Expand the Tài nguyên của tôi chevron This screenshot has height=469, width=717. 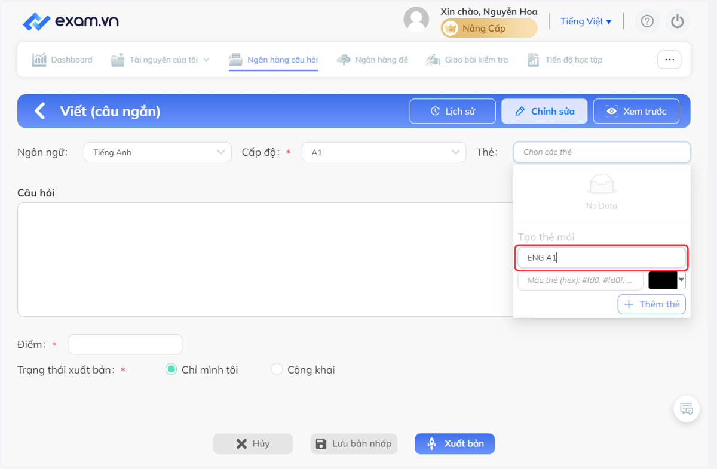point(207,60)
